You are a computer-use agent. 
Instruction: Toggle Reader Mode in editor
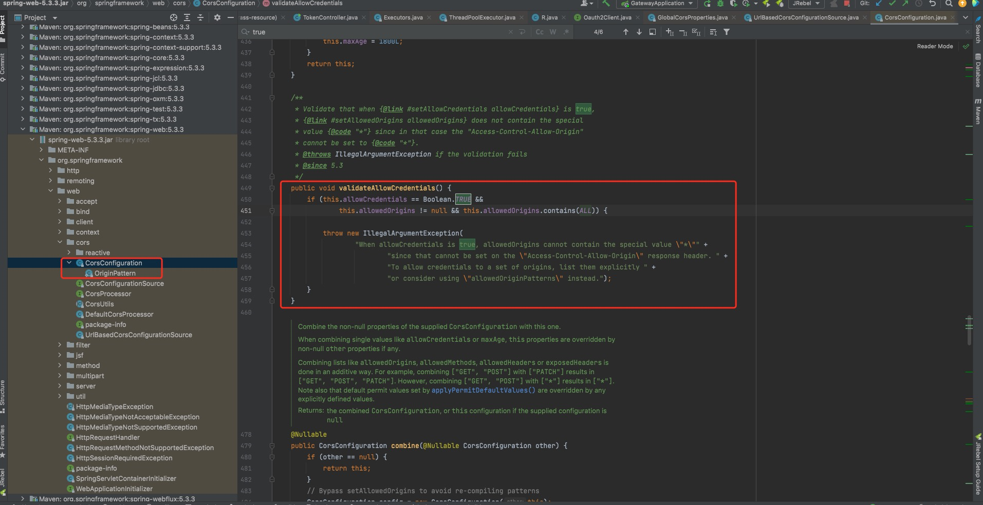tap(935, 46)
